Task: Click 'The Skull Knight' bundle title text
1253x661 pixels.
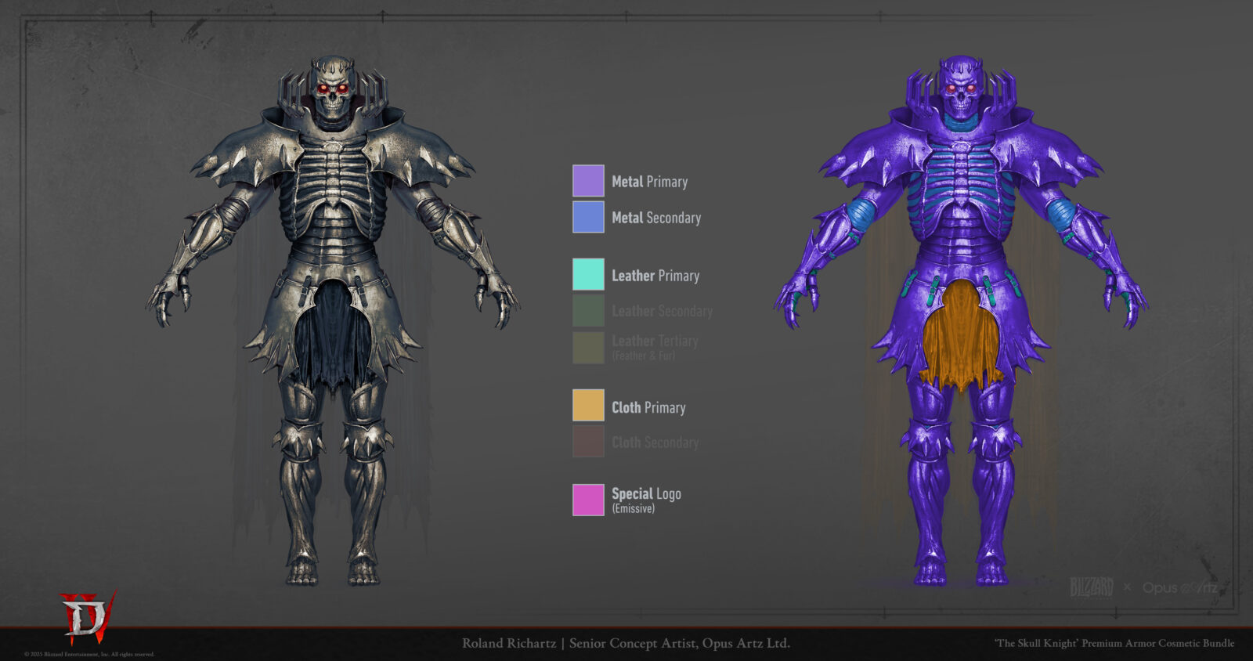Action: pos(1114,643)
